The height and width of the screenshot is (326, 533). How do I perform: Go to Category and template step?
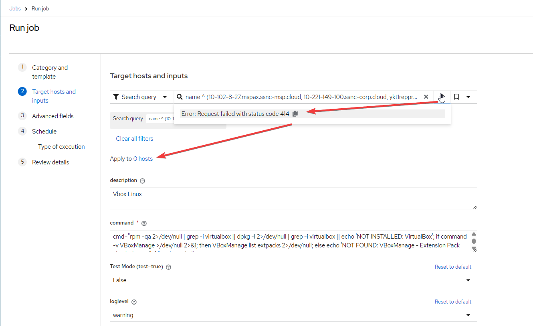click(x=50, y=72)
